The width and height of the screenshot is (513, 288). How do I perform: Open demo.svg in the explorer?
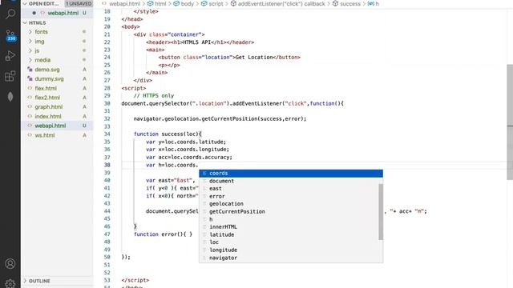coord(47,70)
